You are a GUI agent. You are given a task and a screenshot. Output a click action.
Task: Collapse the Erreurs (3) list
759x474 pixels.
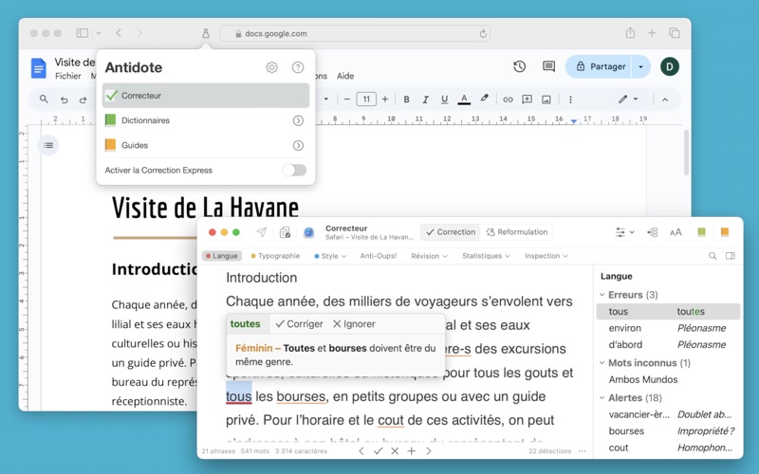coord(602,295)
